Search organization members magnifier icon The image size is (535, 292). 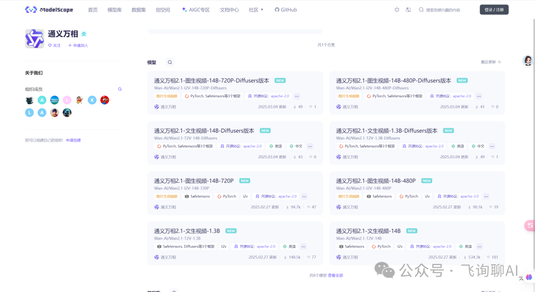(x=120, y=89)
